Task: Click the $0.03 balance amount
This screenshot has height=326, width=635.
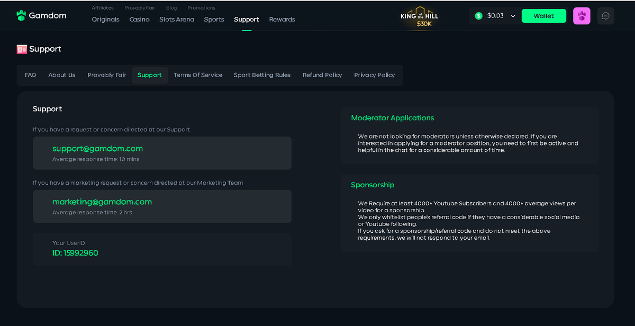Action: 495,16
